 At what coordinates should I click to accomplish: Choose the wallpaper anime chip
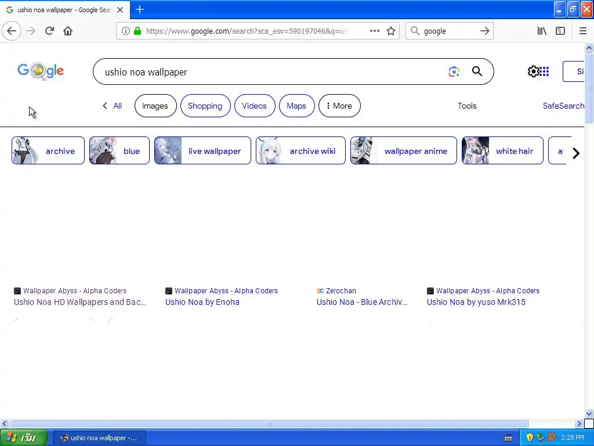404,150
